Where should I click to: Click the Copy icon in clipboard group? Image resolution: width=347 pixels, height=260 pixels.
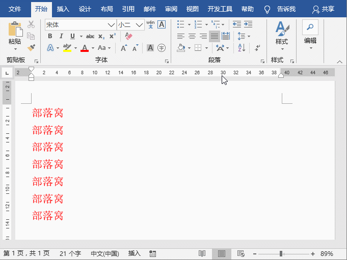[31, 36]
